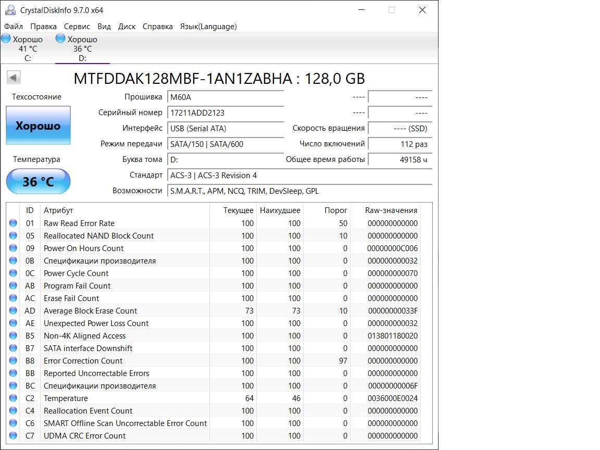Click the Текущее column header

[x=233, y=210]
